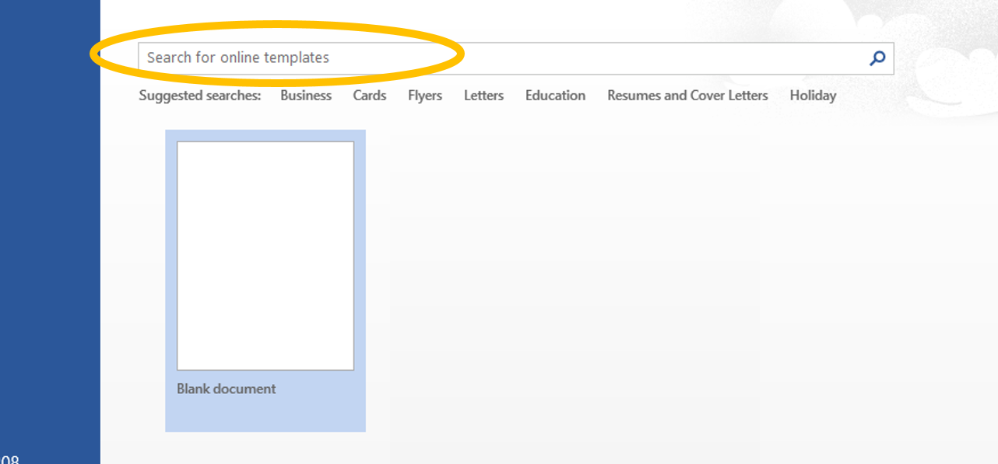The image size is (998, 464).
Task: Choose the Education suggested search
Action: pyautogui.click(x=555, y=96)
